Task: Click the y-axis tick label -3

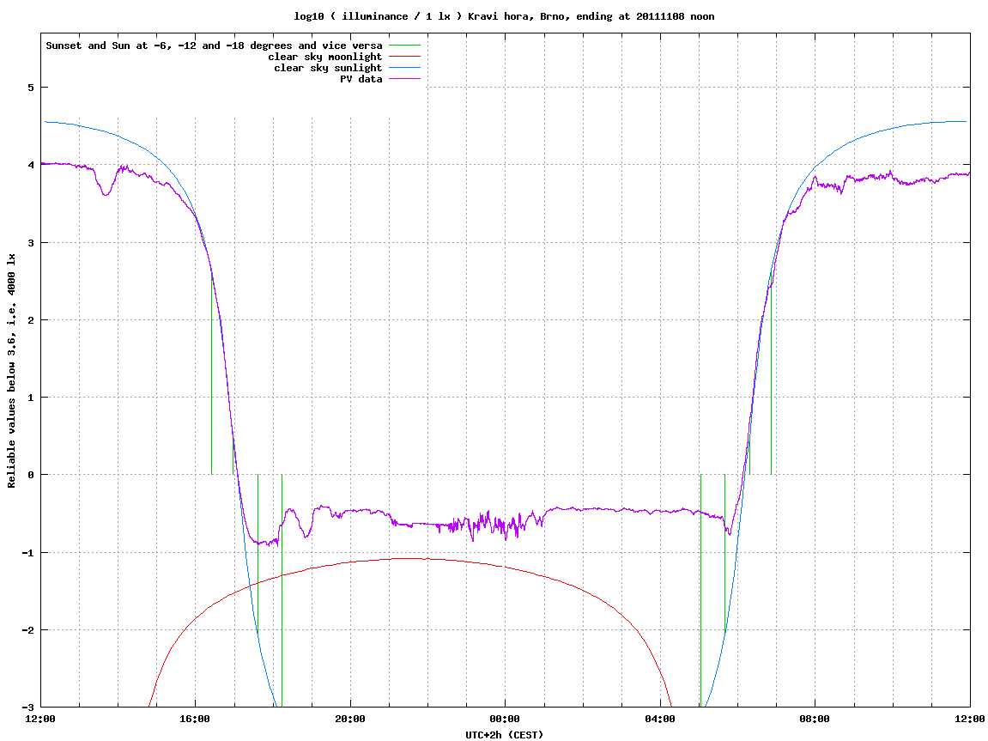Action: click(27, 708)
